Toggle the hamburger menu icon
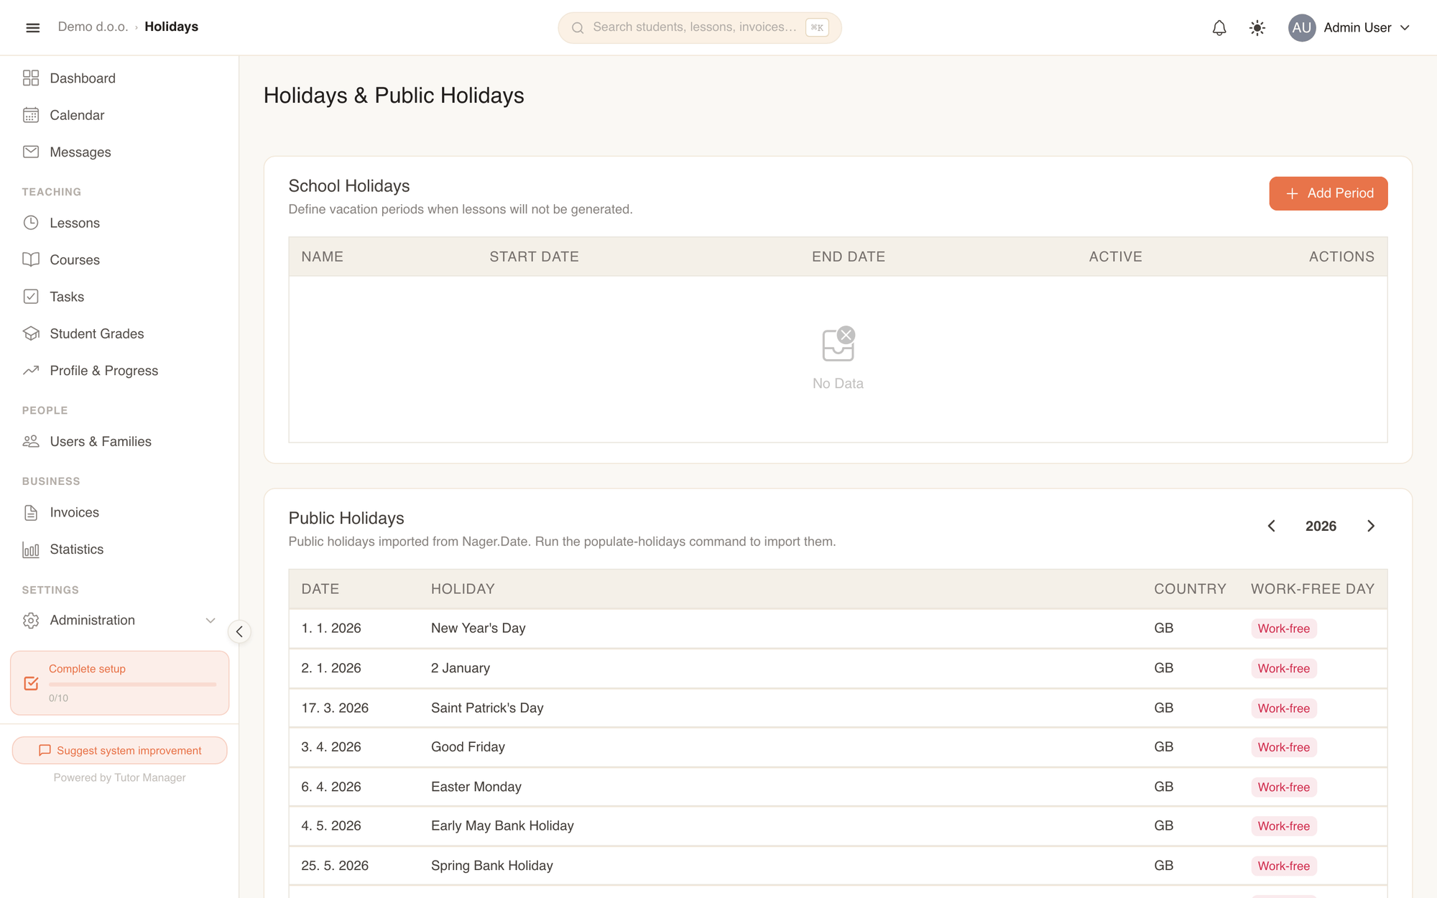The width and height of the screenshot is (1437, 898). click(x=32, y=27)
